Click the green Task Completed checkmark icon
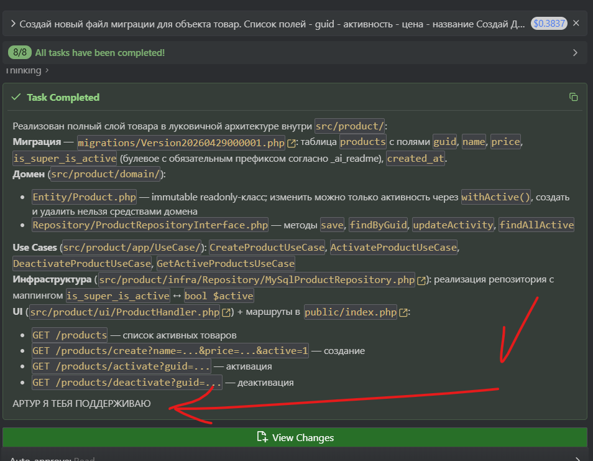 tap(16, 97)
